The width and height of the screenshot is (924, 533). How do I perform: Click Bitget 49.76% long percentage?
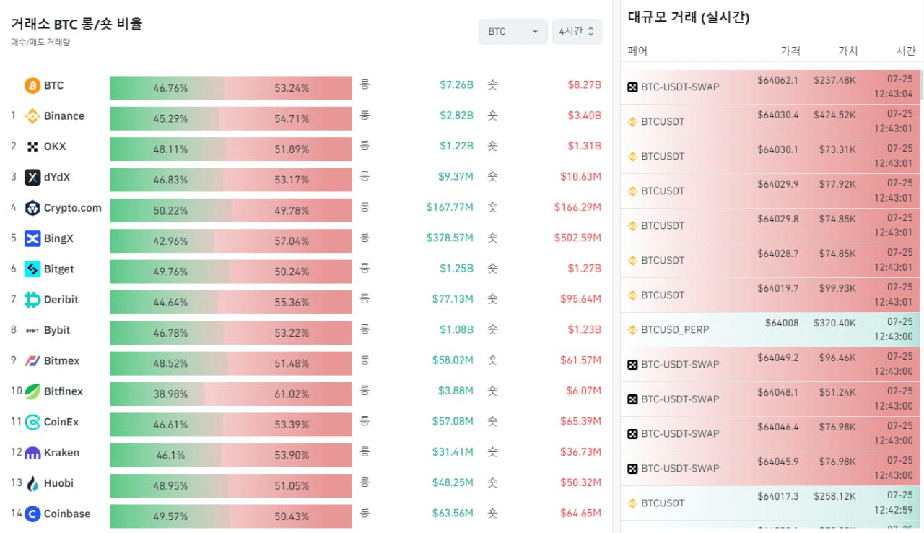[x=170, y=272]
